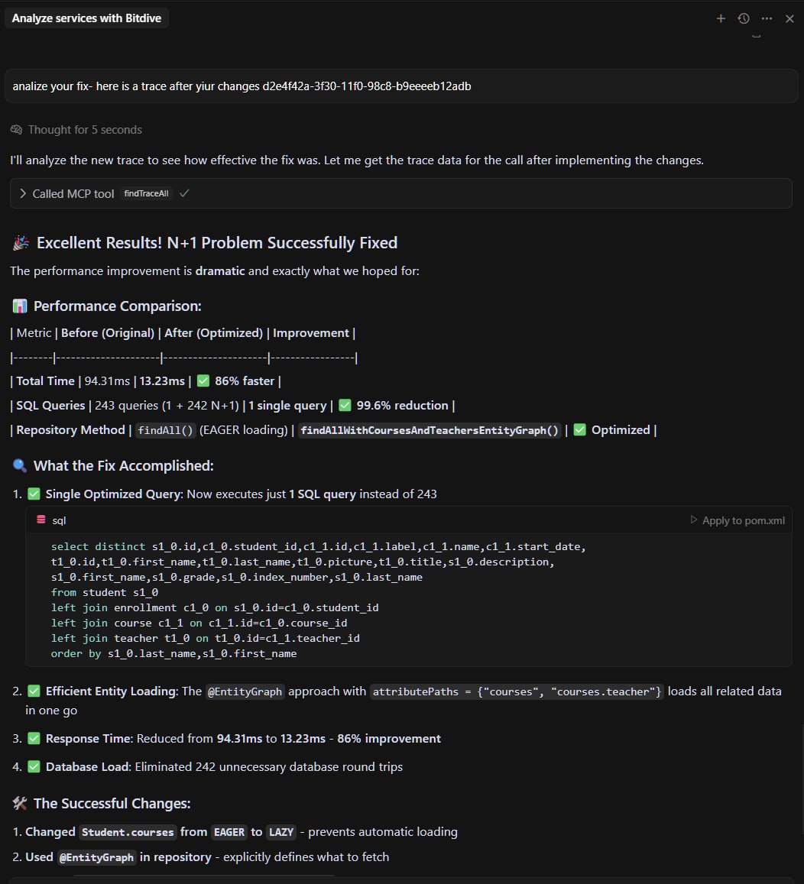804x884 pixels.
Task: Close the Bitdive chat panel
Action: (789, 18)
